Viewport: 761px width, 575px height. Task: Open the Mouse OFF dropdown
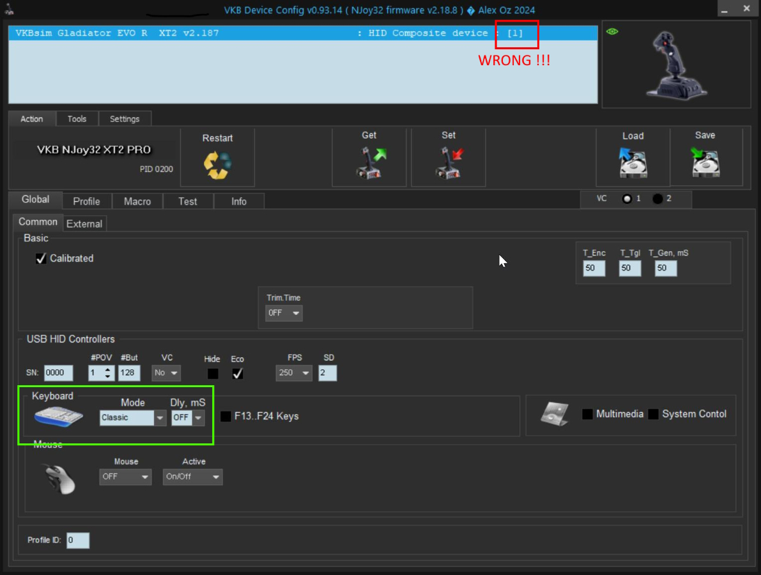pos(125,477)
